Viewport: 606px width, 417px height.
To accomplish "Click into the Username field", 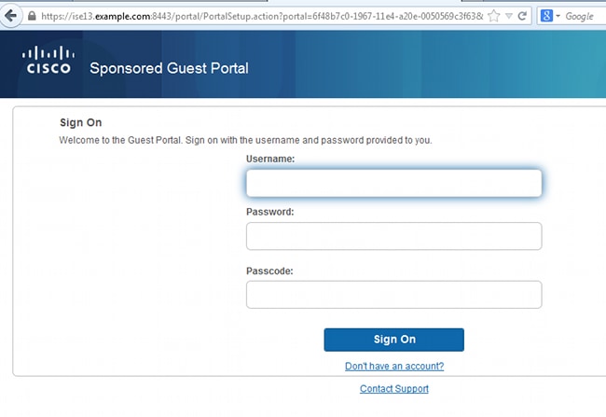I will (393, 183).
